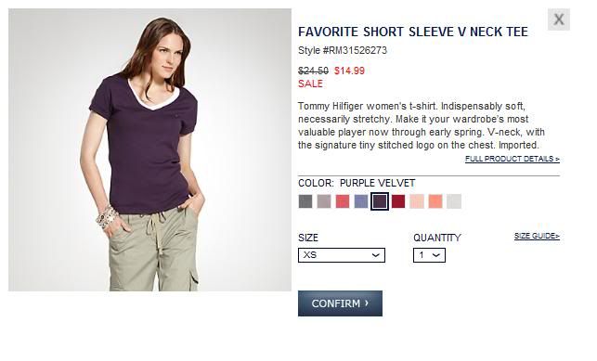Image resolution: width=597 pixels, height=361 pixels.
Task: Click the Quantity dropdown chevron arrow
Action: click(x=436, y=255)
